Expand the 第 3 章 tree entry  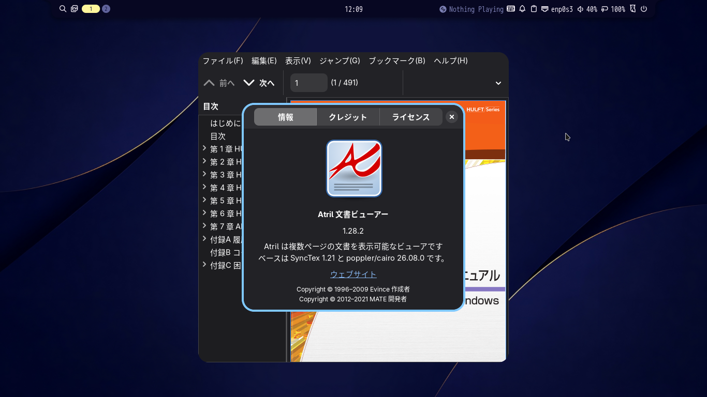pos(204,175)
